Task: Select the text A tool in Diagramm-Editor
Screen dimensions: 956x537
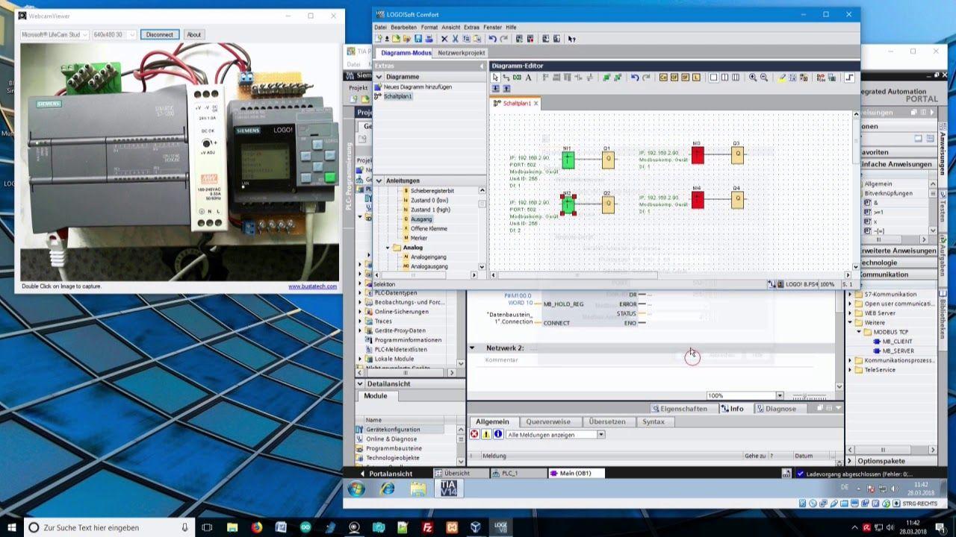Action: coord(528,78)
